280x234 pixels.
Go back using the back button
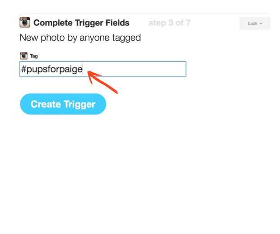pyautogui.click(x=255, y=24)
